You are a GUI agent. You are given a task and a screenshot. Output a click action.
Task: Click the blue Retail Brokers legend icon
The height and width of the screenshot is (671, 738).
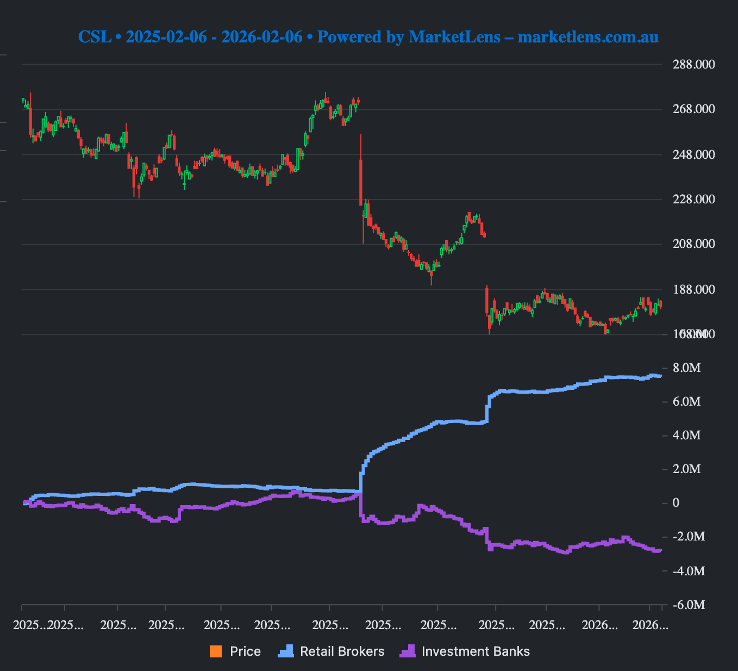[x=286, y=651]
